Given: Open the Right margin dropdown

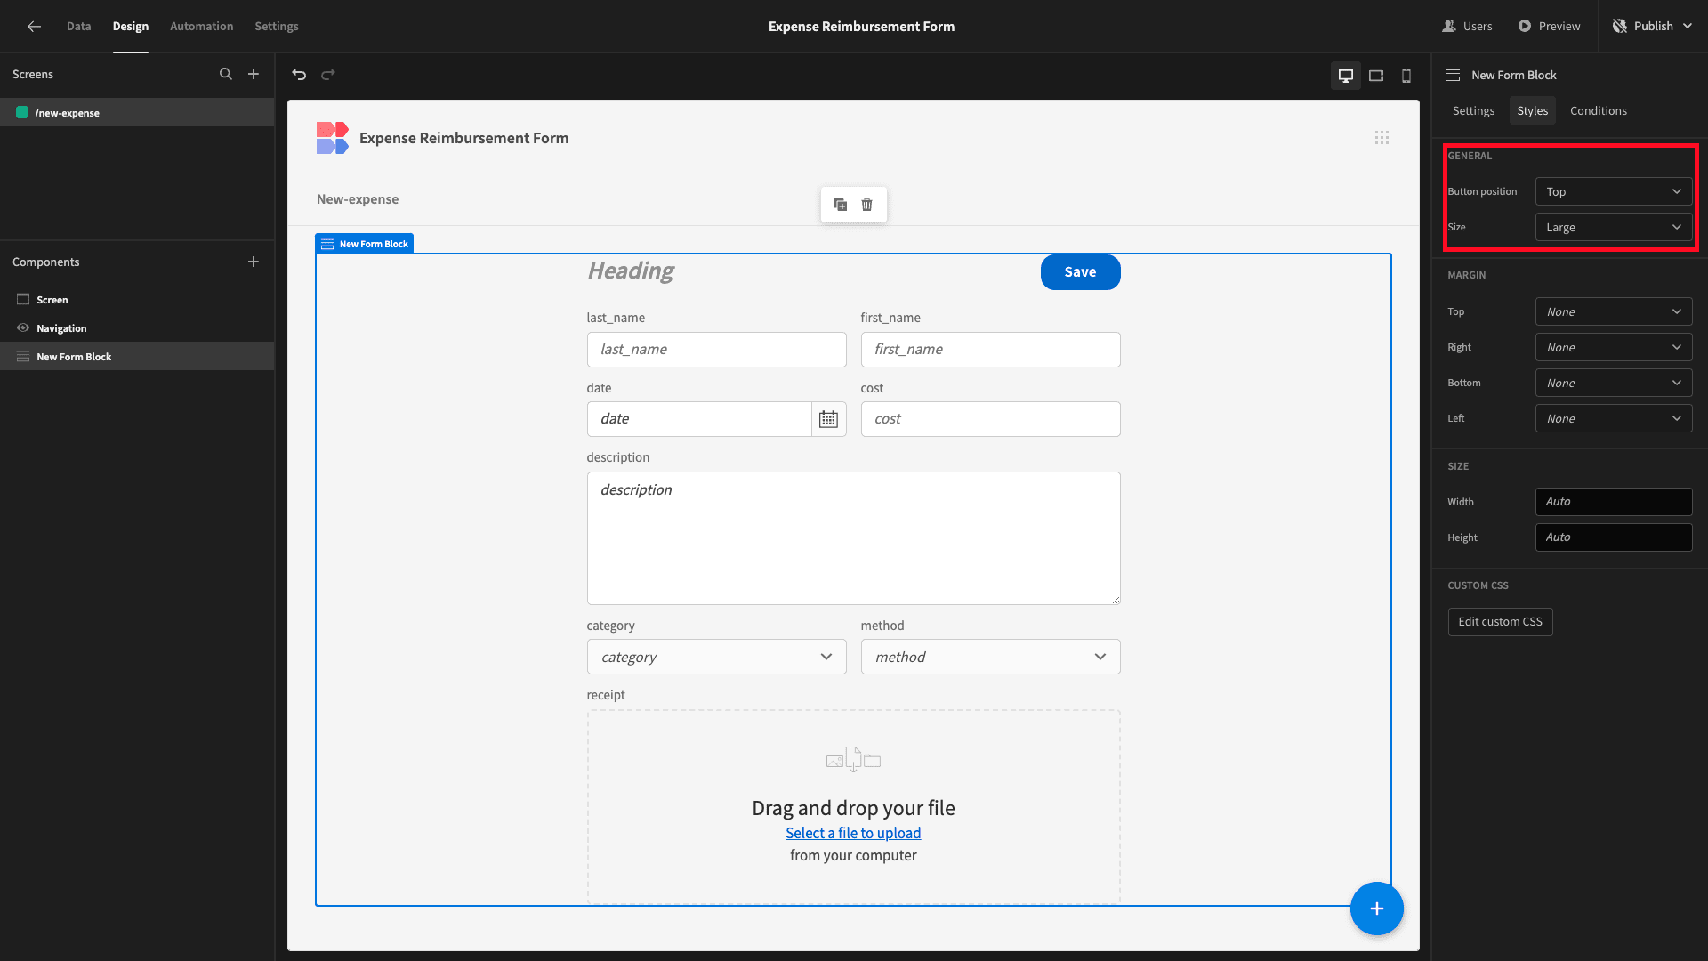Looking at the screenshot, I should coord(1614,347).
